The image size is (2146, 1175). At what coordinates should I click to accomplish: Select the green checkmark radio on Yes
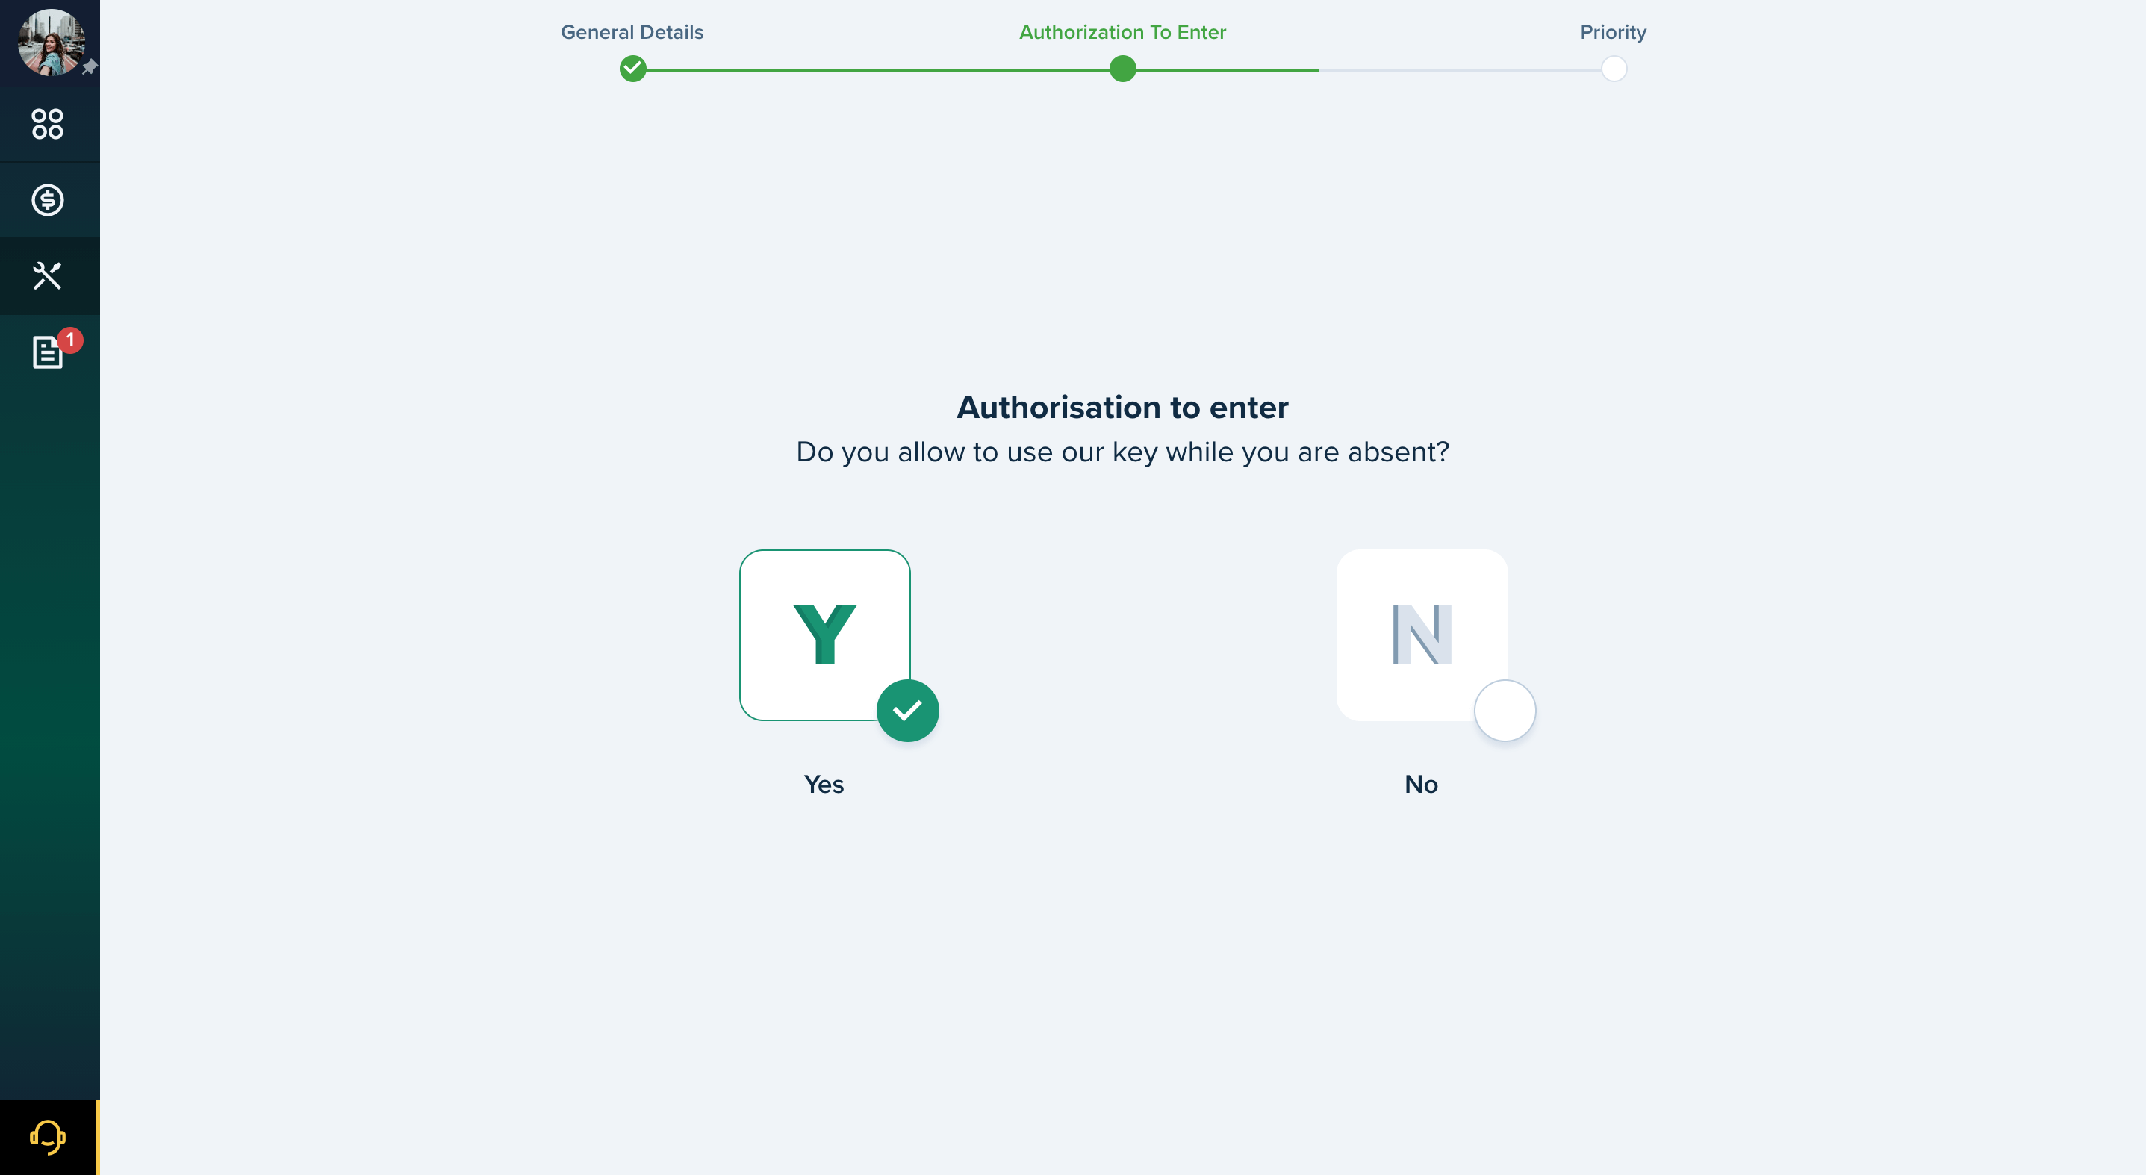tap(907, 711)
